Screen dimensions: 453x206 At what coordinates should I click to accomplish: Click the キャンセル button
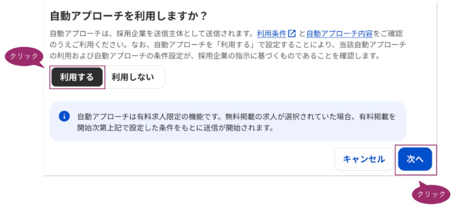pos(364,159)
